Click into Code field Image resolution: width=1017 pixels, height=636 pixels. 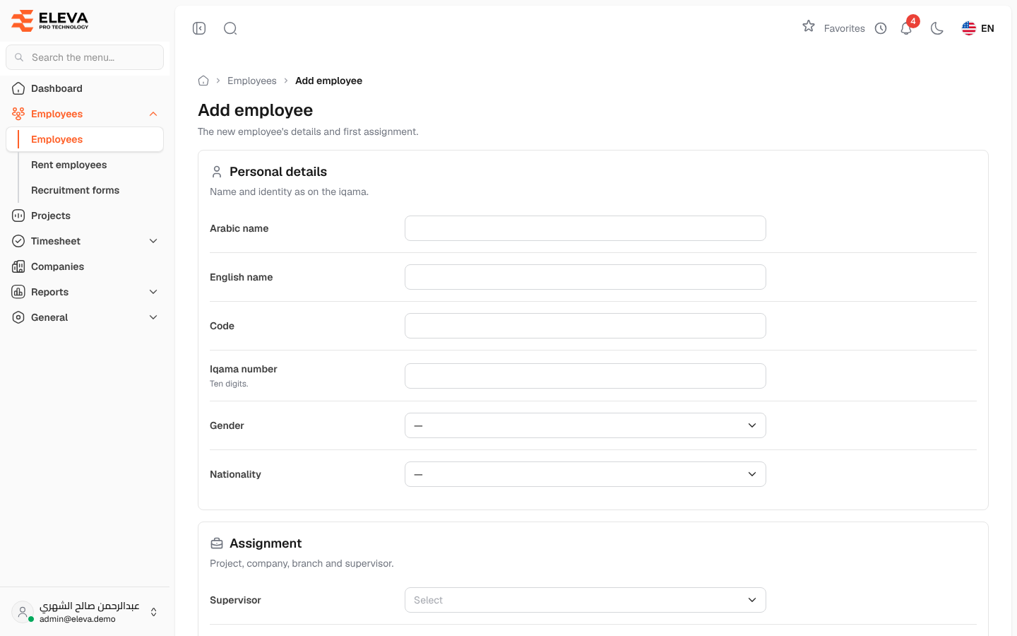(585, 326)
